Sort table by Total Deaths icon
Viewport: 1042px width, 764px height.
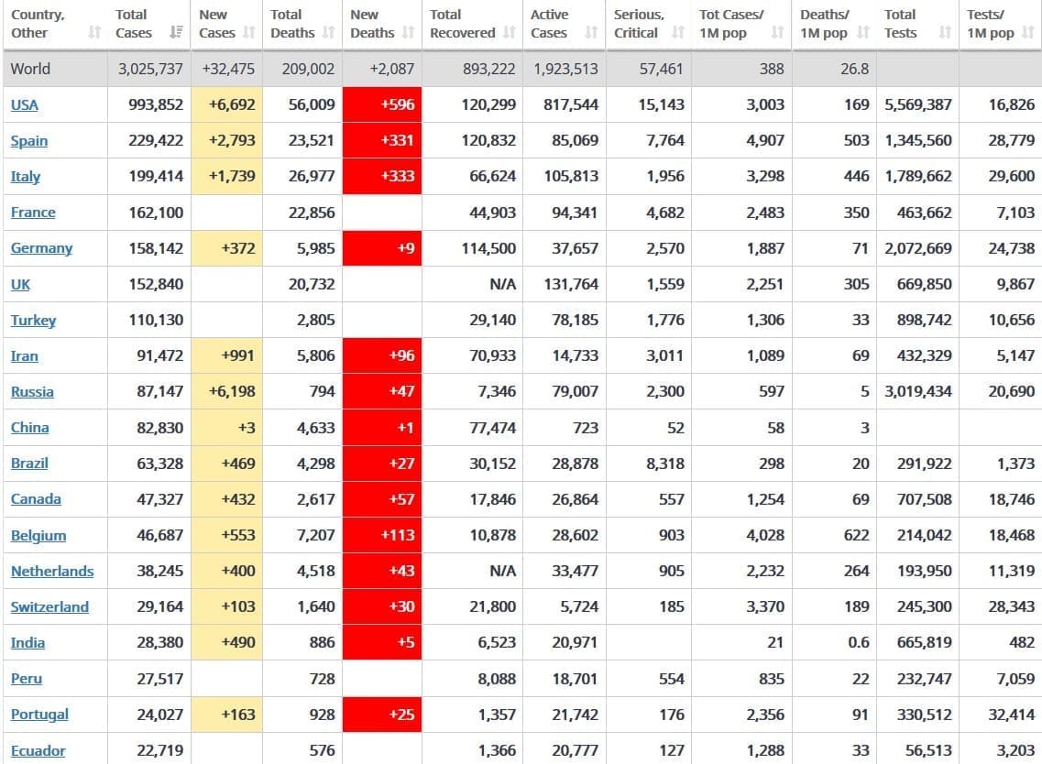(x=329, y=33)
